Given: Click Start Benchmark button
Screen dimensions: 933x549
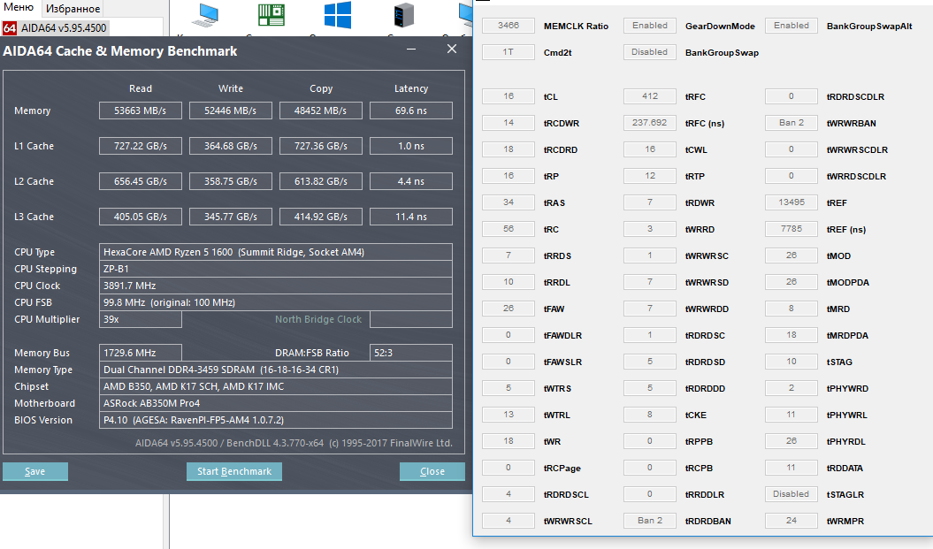Looking at the screenshot, I should [x=233, y=471].
